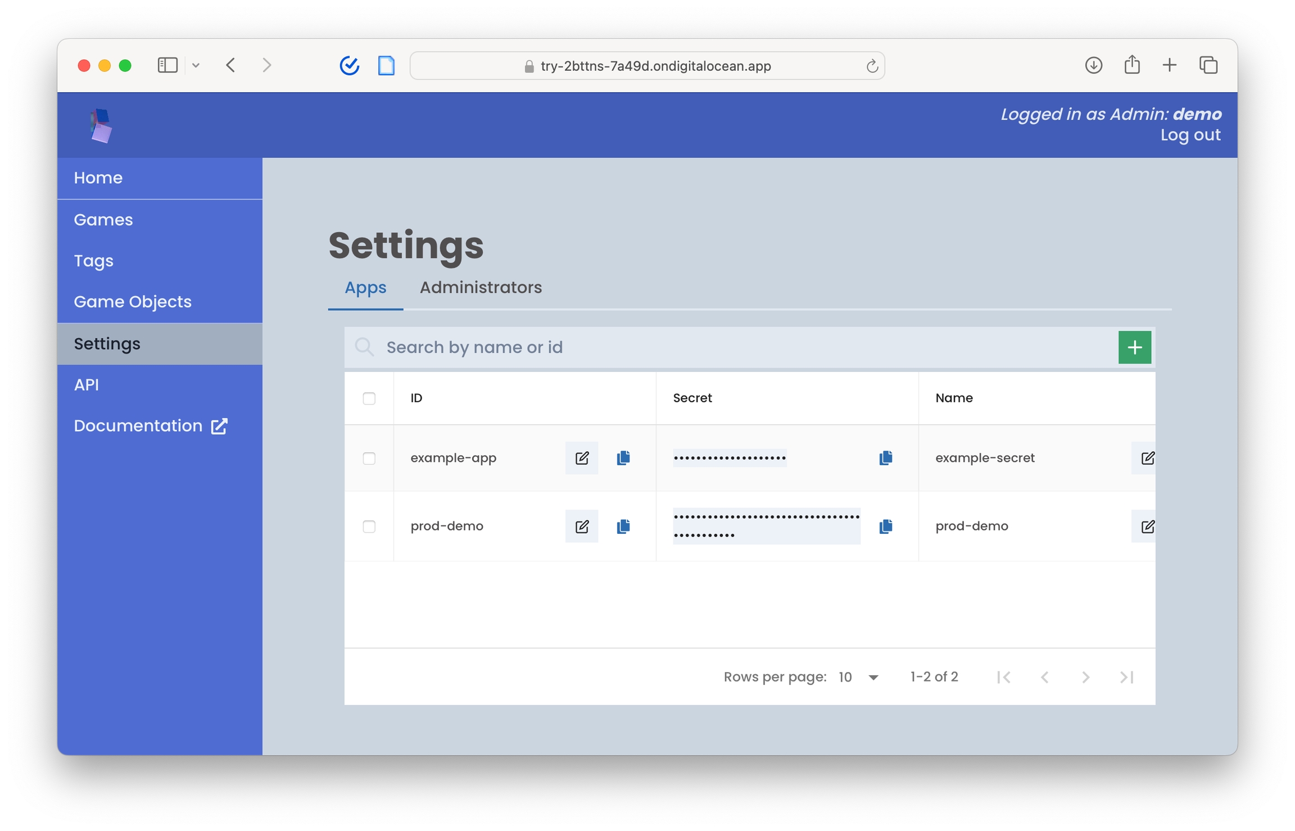Click the blue page extension icon
The image size is (1295, 831).
(x=386, y=66)
